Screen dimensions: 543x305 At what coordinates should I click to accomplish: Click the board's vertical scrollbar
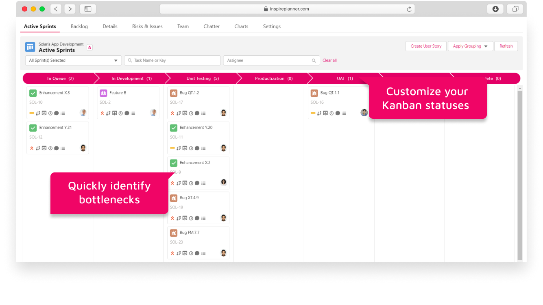click(520, 175)
